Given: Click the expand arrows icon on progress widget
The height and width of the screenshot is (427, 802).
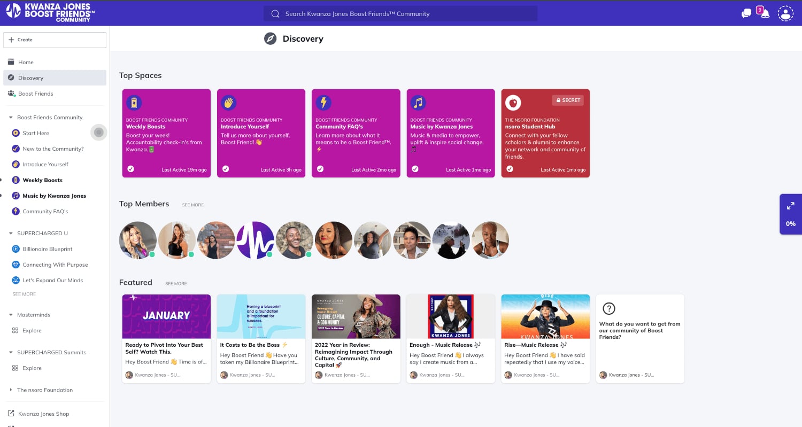Looking at the screenshot, I should 790,206.
